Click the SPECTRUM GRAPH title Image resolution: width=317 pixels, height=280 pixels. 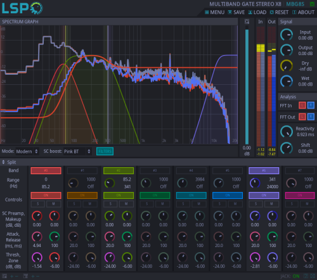point(20,22)
